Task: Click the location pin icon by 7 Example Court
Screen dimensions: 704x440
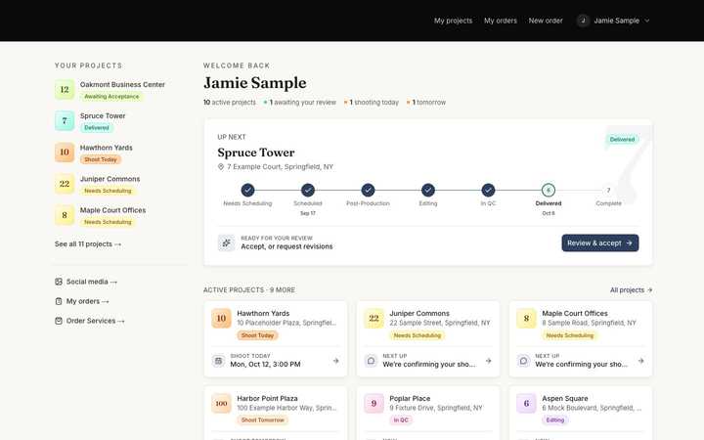Action: (221, 167)
